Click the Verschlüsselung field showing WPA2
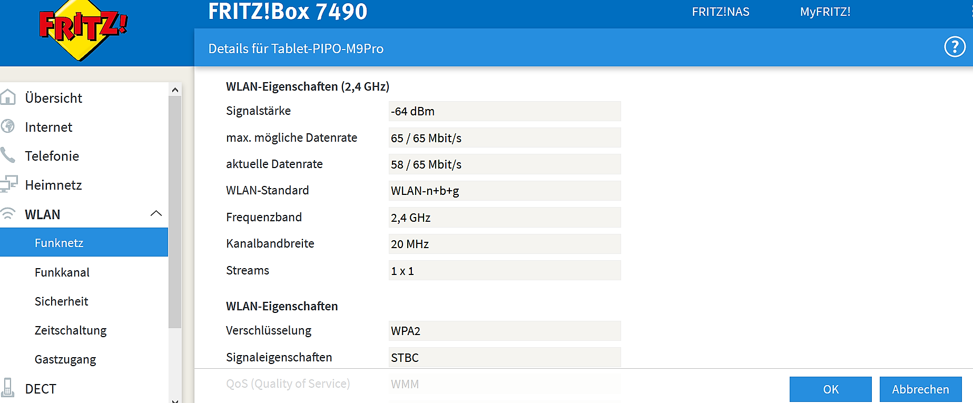Image resolution: width=973 pixels, height=403 pixels. pos(505,331)
